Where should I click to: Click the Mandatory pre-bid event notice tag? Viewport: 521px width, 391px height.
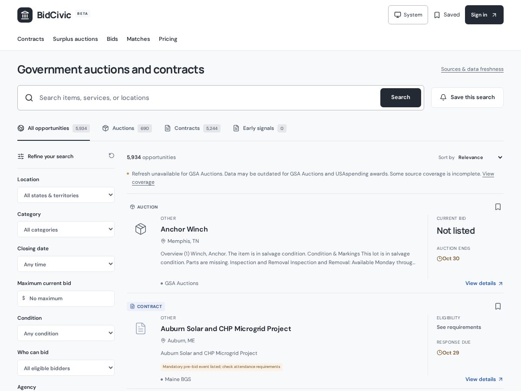click(x=221, y=367)
